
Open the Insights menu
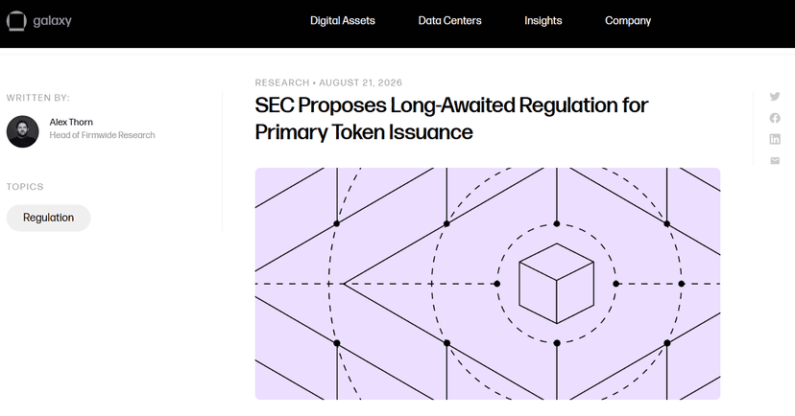(x=543, y=21)
